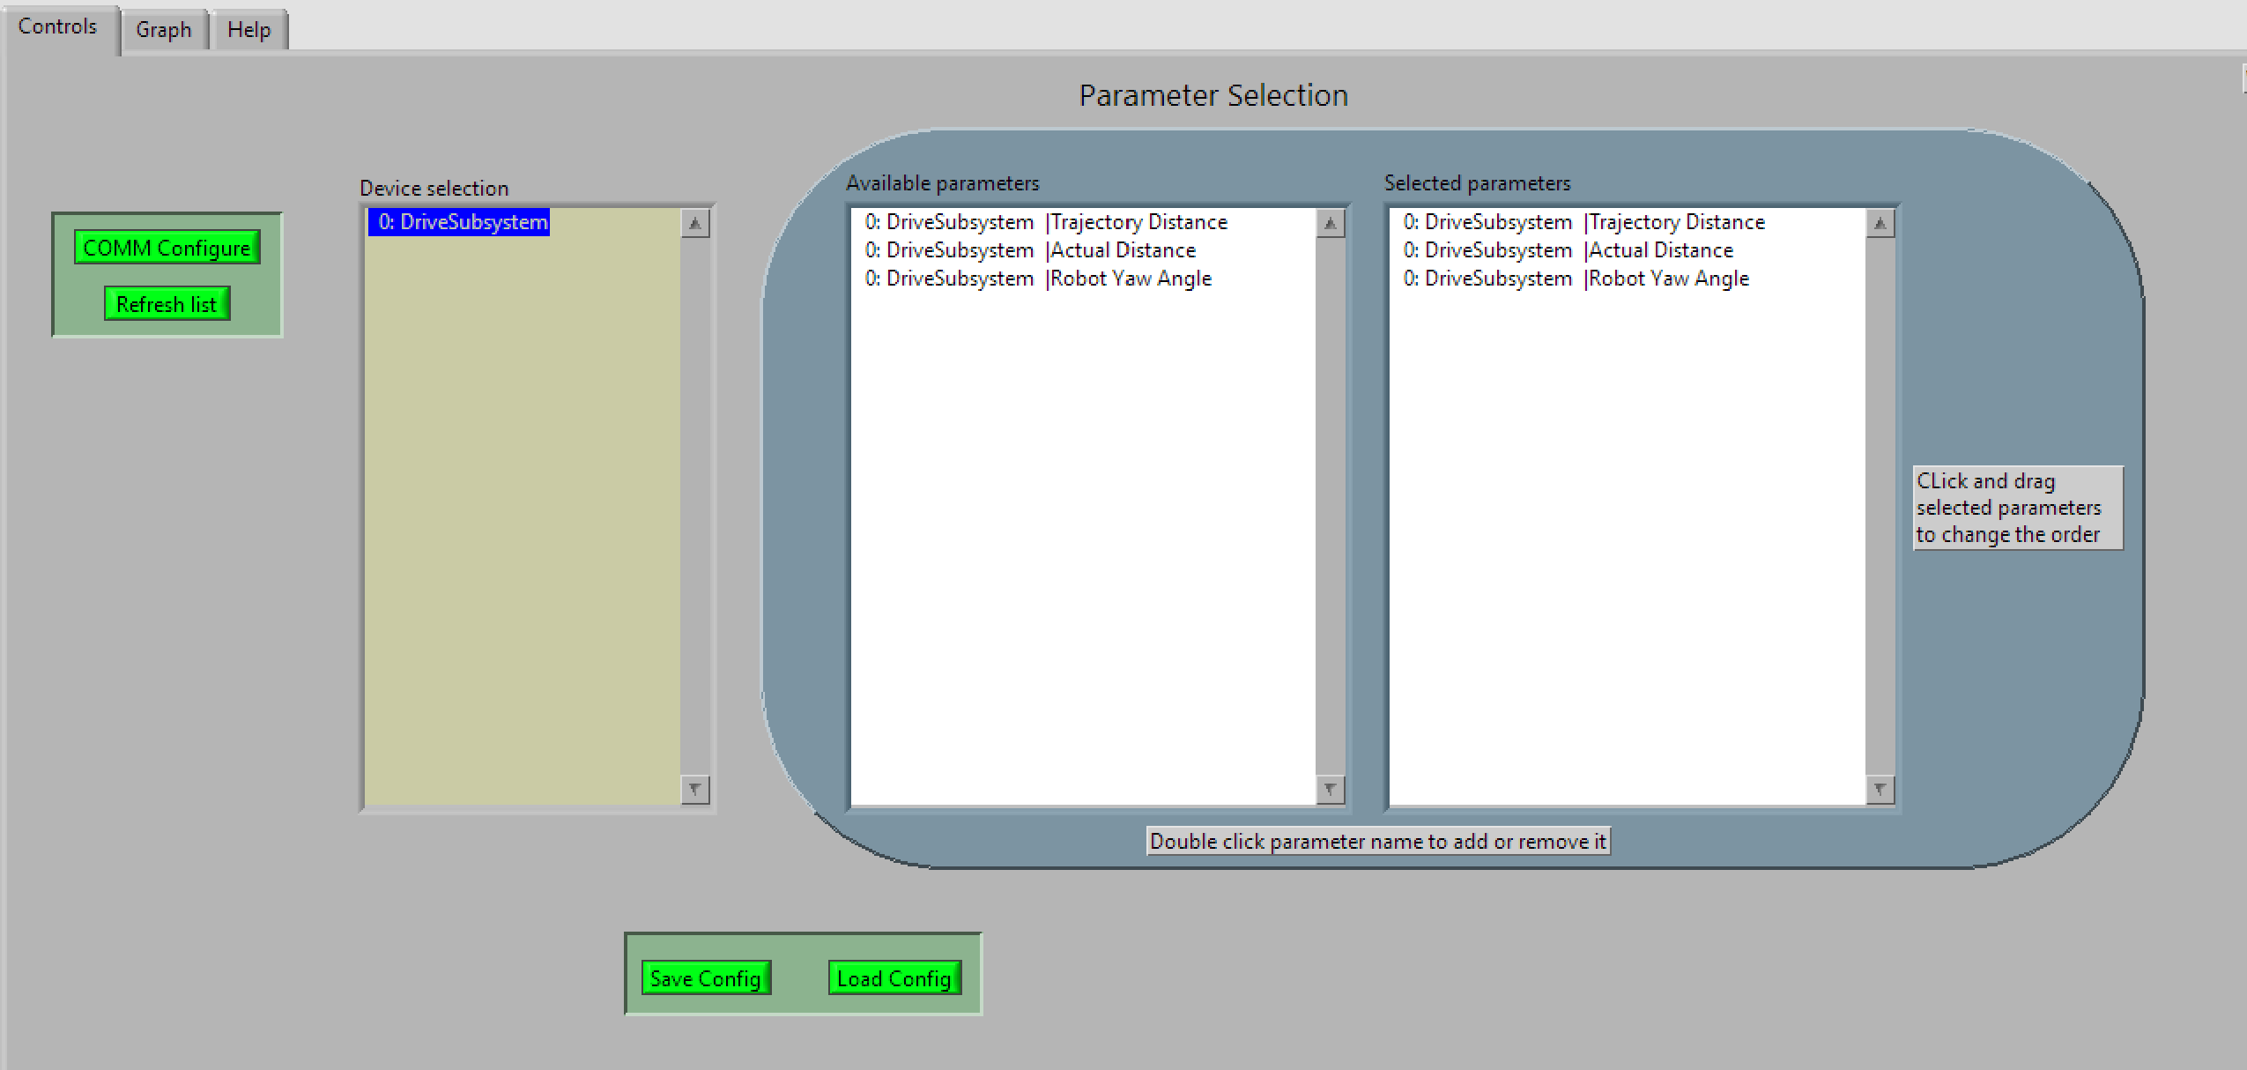2247x1070 pixels.
Task: Click up scroll arrow of Selected parameters list
Action: 1881,223
